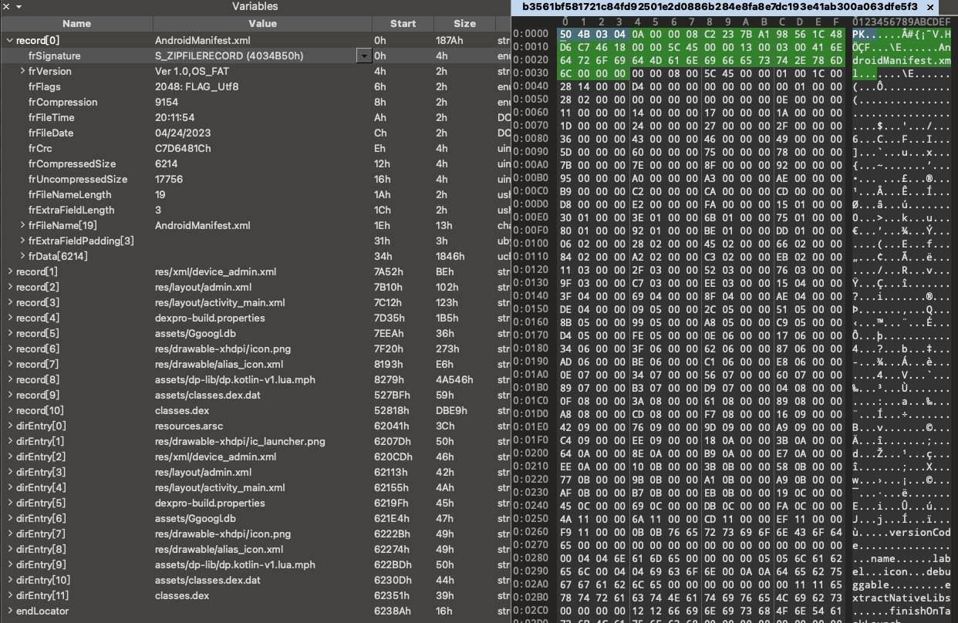Click value res/xml/device_admin.xml of record[1]
958x623 pixels.
coord(215,271)
